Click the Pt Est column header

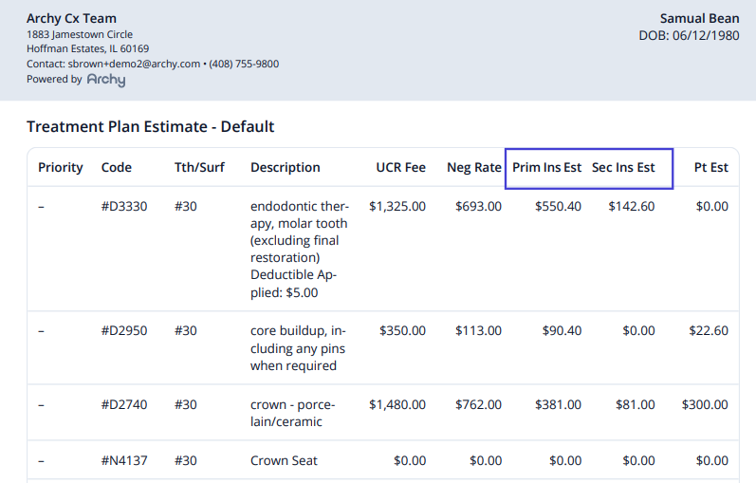(x=710, y=167)
